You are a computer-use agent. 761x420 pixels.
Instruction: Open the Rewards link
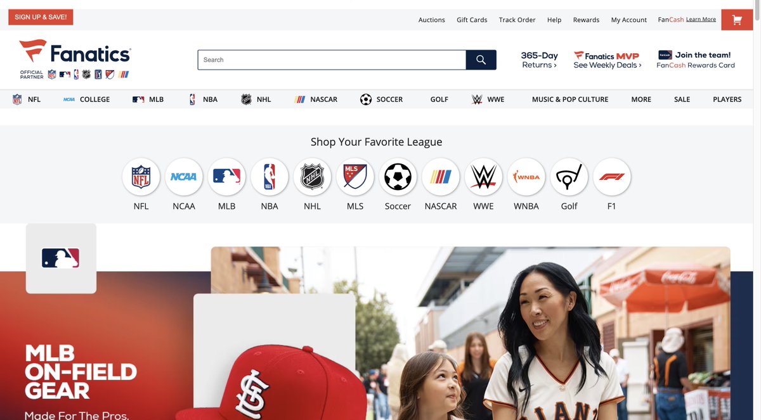click(x=586, y=20)
